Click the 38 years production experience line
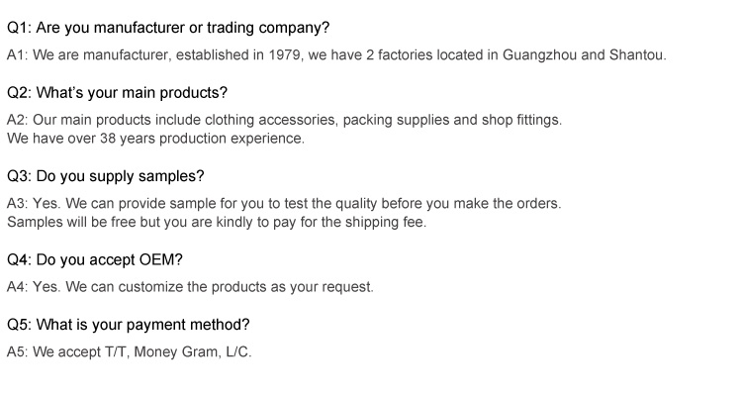742x396 pixels. pos(155,139)
